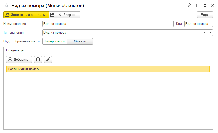218x133 pixels.
Task: Open the Еще menu
Action: [205, 15]
